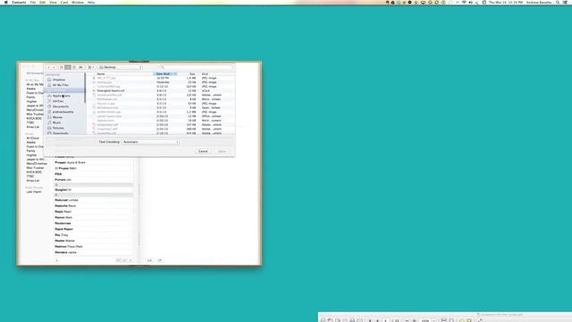Screen dimensions: 572x322
Task: Click the file dialog search field
Action: click(196, 67)
